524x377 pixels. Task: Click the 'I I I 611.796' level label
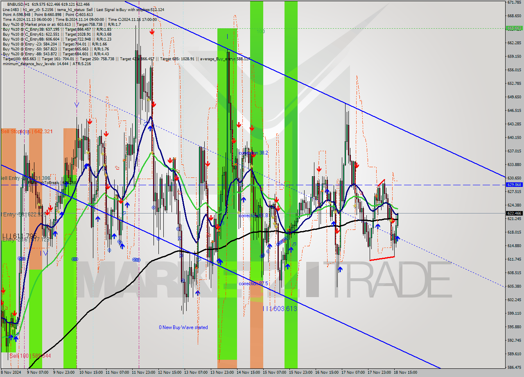(x=20, y=236)
